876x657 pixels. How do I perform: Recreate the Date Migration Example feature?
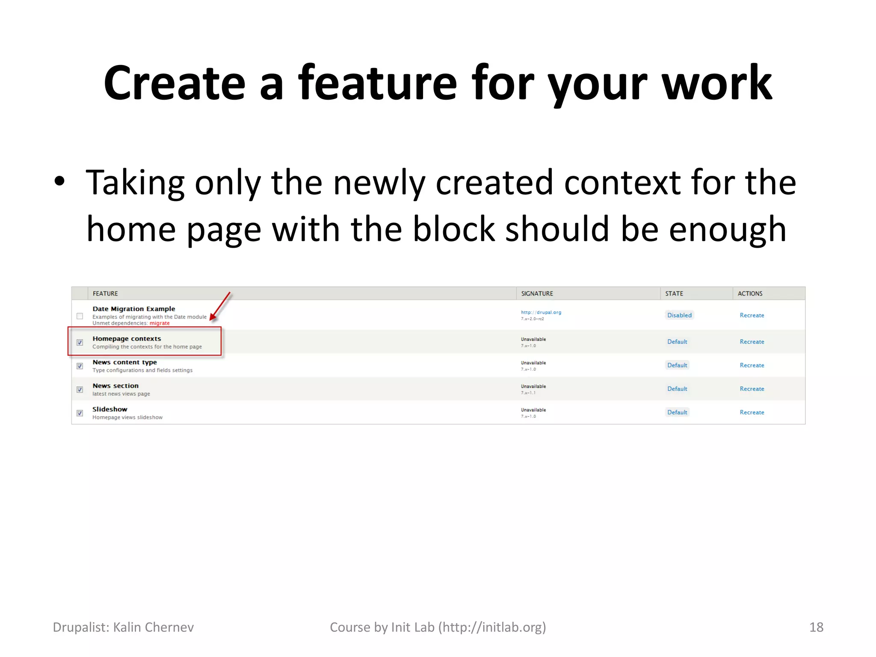pos(752,315)
